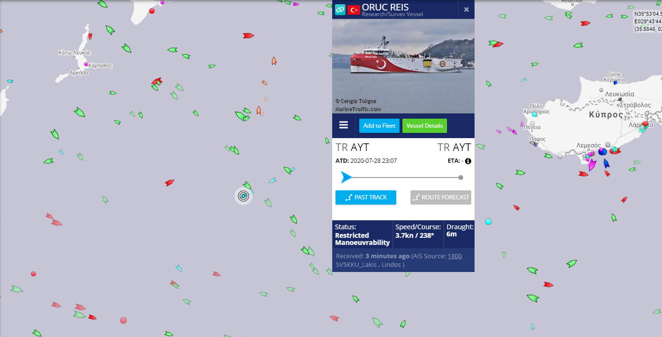Open Vessel Details
Screen dimensions: 662x337
pyautogui.click(x=425, y=126)
